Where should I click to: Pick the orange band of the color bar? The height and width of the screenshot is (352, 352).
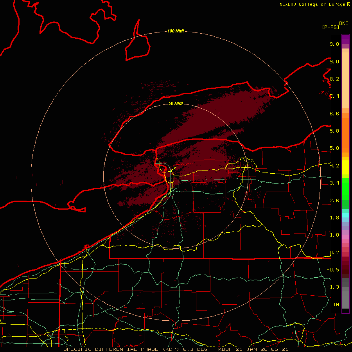coord(345,135)
